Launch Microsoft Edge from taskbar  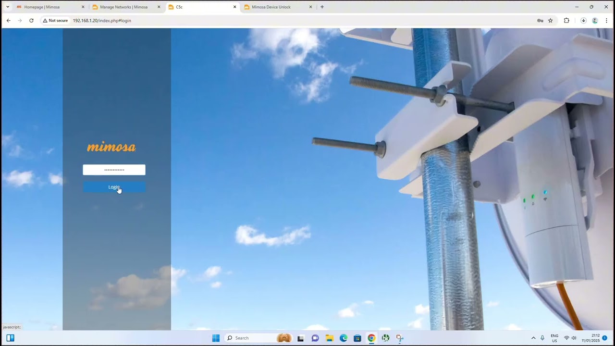click(x=344, y=338)
